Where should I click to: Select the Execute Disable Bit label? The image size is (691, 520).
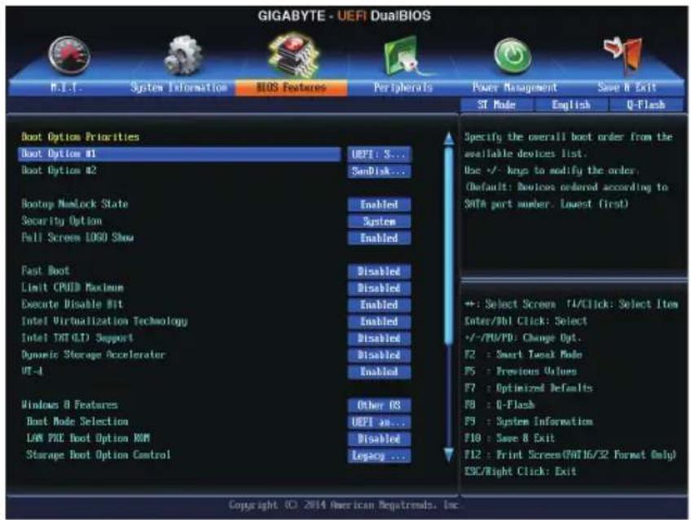tap(72, 304)
